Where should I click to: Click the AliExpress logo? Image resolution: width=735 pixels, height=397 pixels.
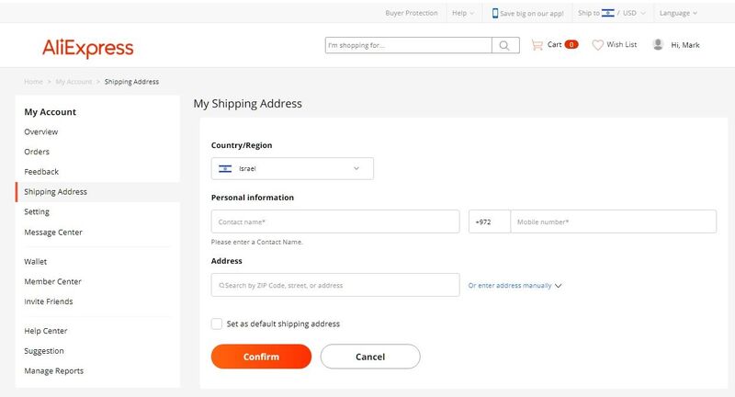87,48
